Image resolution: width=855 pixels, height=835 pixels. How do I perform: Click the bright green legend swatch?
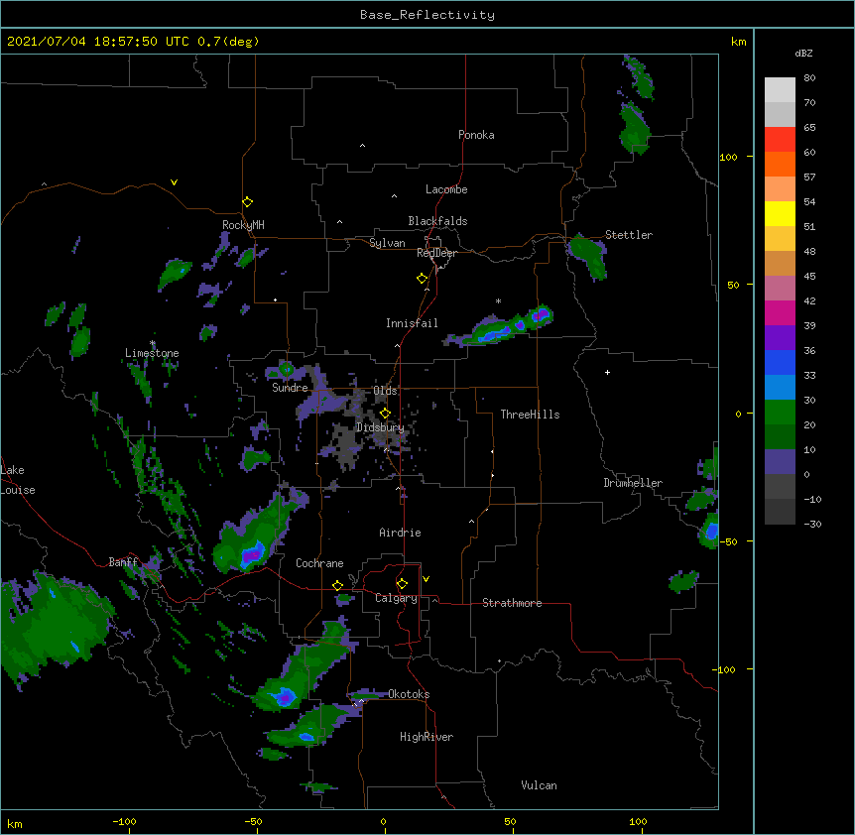tap(780, 413)
